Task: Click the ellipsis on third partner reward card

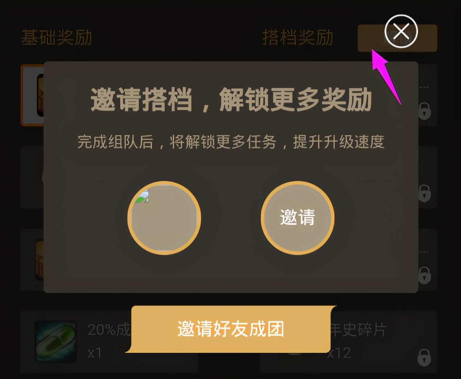Action: click(x=424, y=252)
